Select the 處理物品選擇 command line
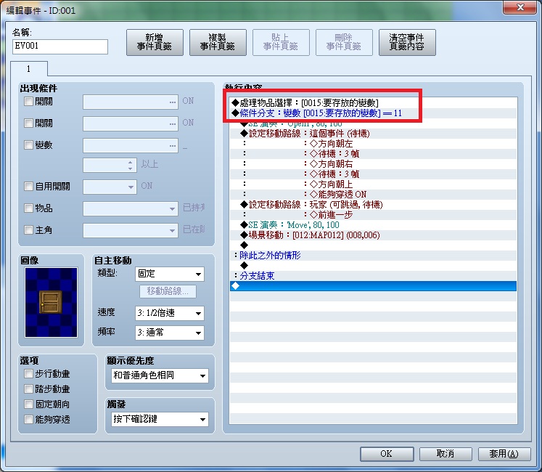 [374, 103]
